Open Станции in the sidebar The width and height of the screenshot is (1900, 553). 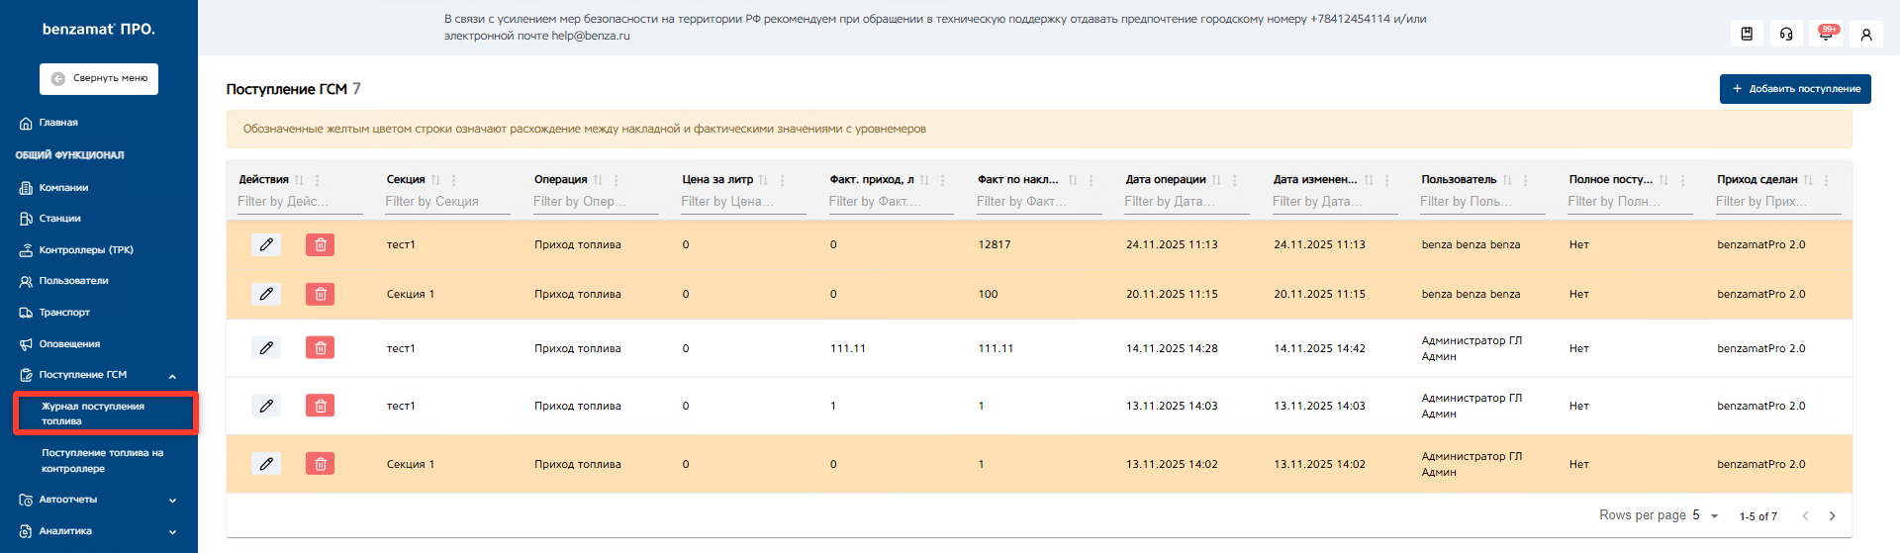(x=59, y=219)
